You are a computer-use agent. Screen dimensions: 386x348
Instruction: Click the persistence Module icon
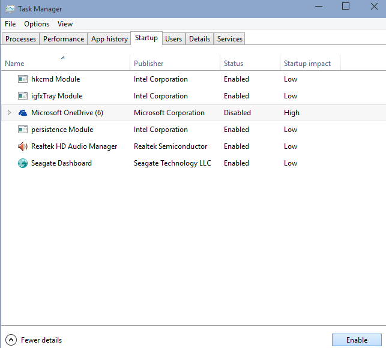23,130
